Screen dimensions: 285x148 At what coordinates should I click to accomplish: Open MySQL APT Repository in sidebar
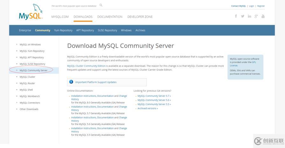point(32,57)
